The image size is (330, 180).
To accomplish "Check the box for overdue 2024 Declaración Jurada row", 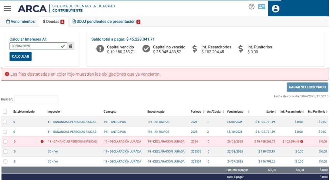I will click(x=5, y=141).
